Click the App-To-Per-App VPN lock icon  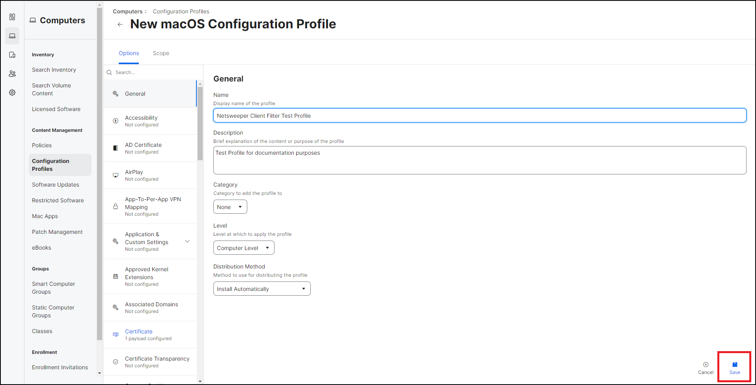tap(116, 206)
